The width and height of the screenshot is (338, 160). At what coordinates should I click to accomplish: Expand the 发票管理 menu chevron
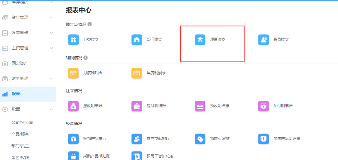51,33
